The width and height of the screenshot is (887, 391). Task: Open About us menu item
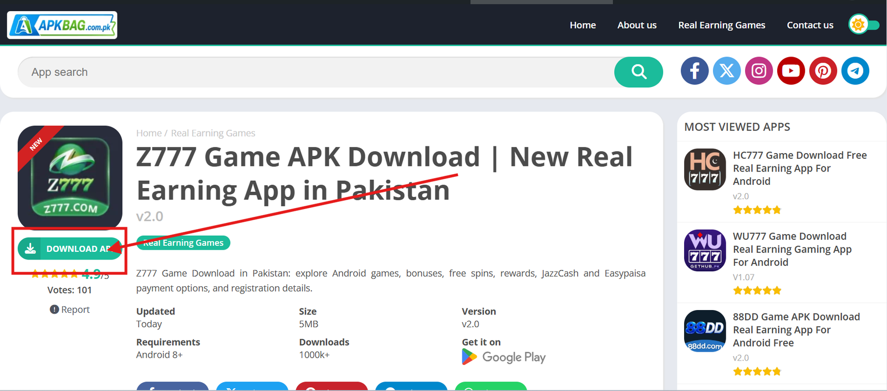tap(637, 25)
